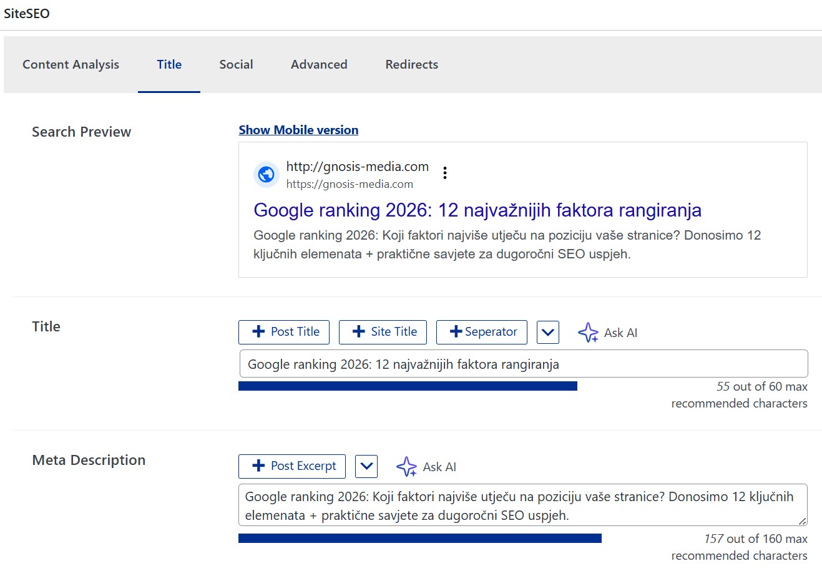Click the plus icon on Post Title button
Image resolution: width=822 pixels, height=576 pixels.
tap(258, 331)
